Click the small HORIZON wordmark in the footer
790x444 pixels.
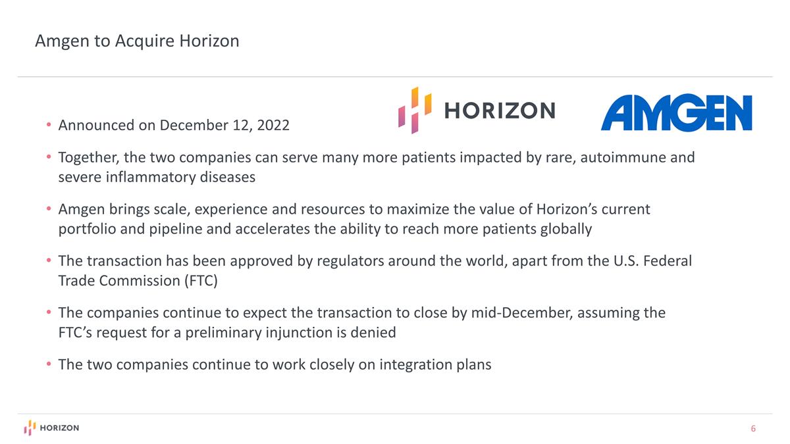click(x=59, y=428)
